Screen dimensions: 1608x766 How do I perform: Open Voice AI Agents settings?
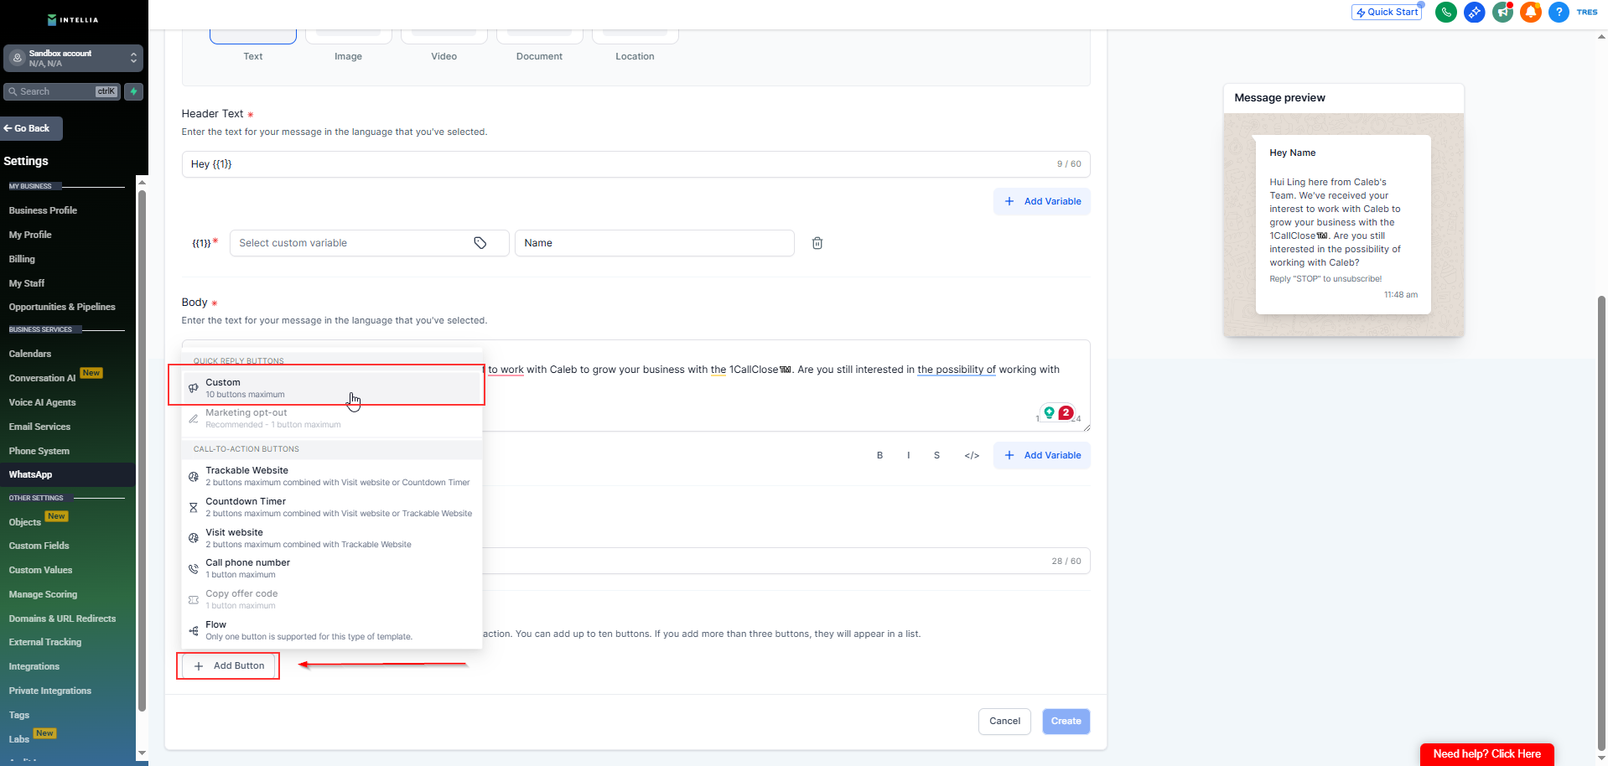tap(42, 402)
